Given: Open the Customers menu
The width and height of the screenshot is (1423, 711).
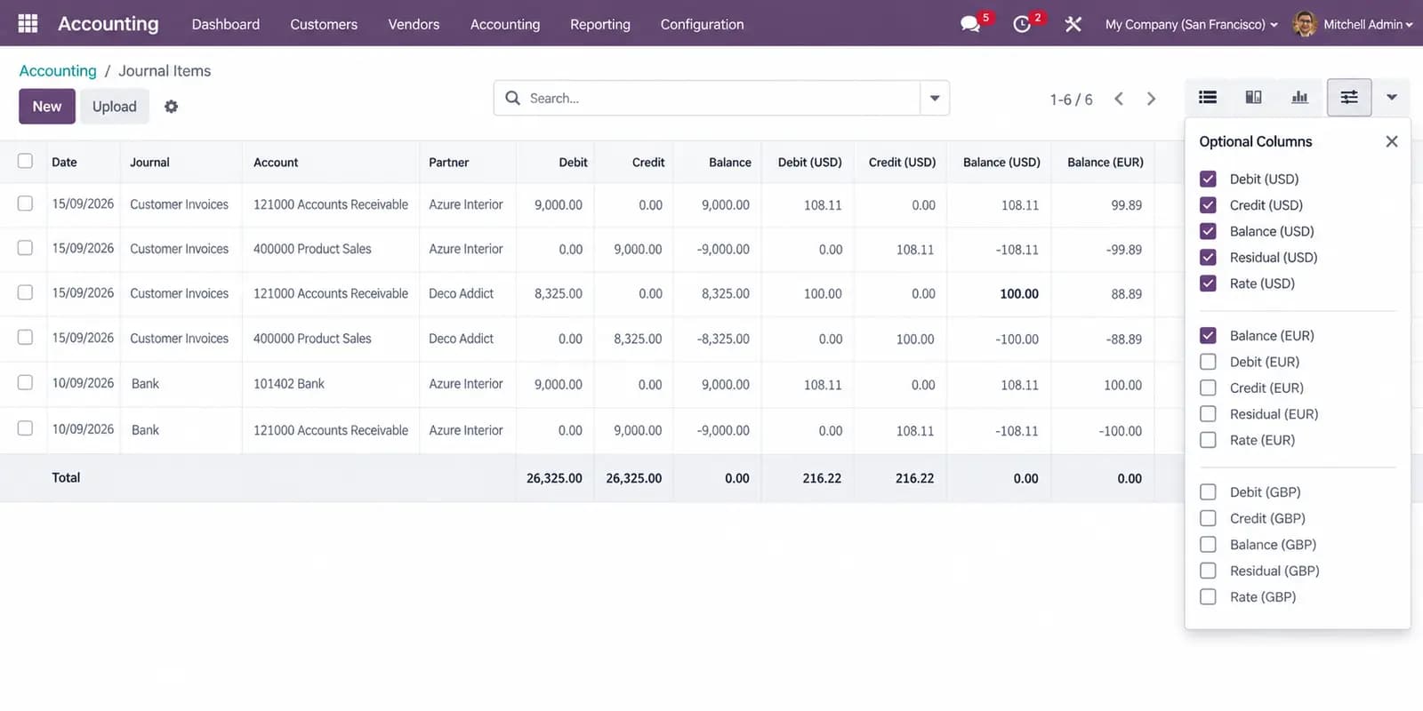Looking at the screenshot, I should coord(324,24).
